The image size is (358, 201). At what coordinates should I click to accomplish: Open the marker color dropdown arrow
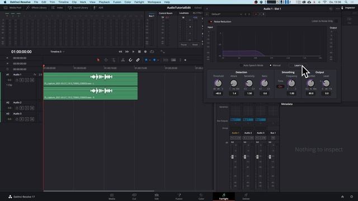[158, 60]
